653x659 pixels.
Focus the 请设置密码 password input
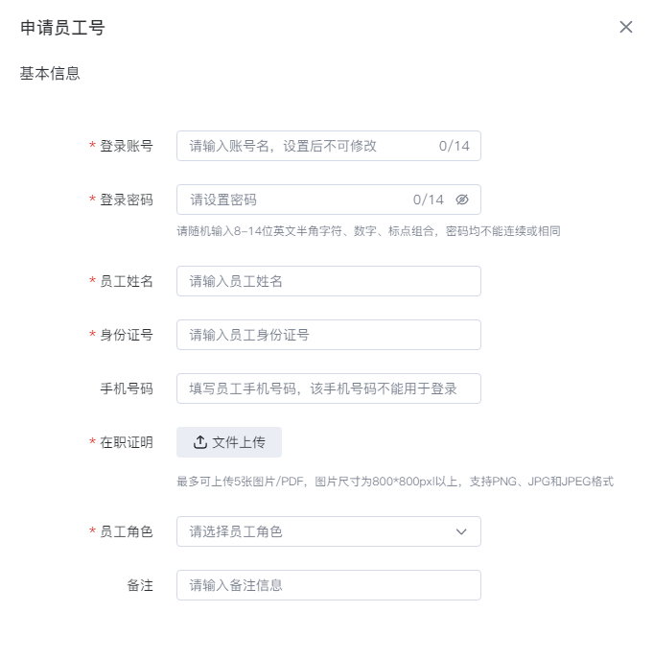pyautogui.click(x=329, y=200)
